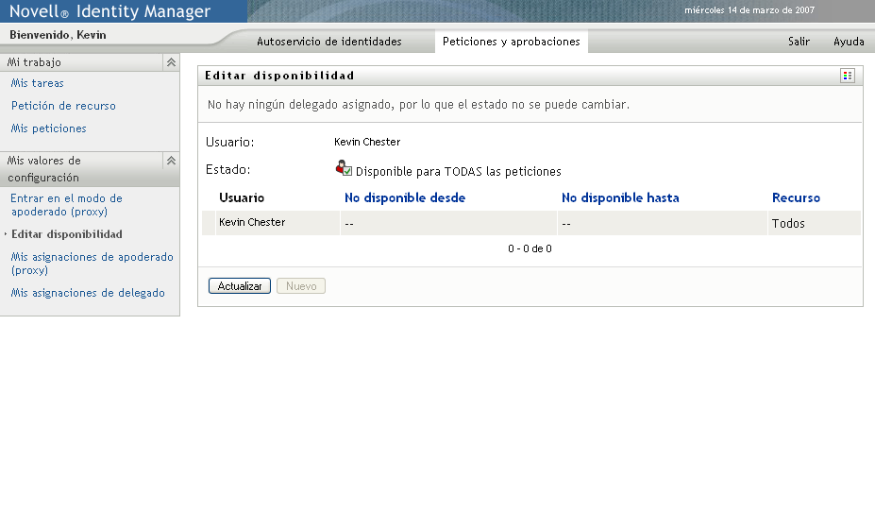Sort by No disponible hasta column

pyautogui.click(x=620, y=197)
